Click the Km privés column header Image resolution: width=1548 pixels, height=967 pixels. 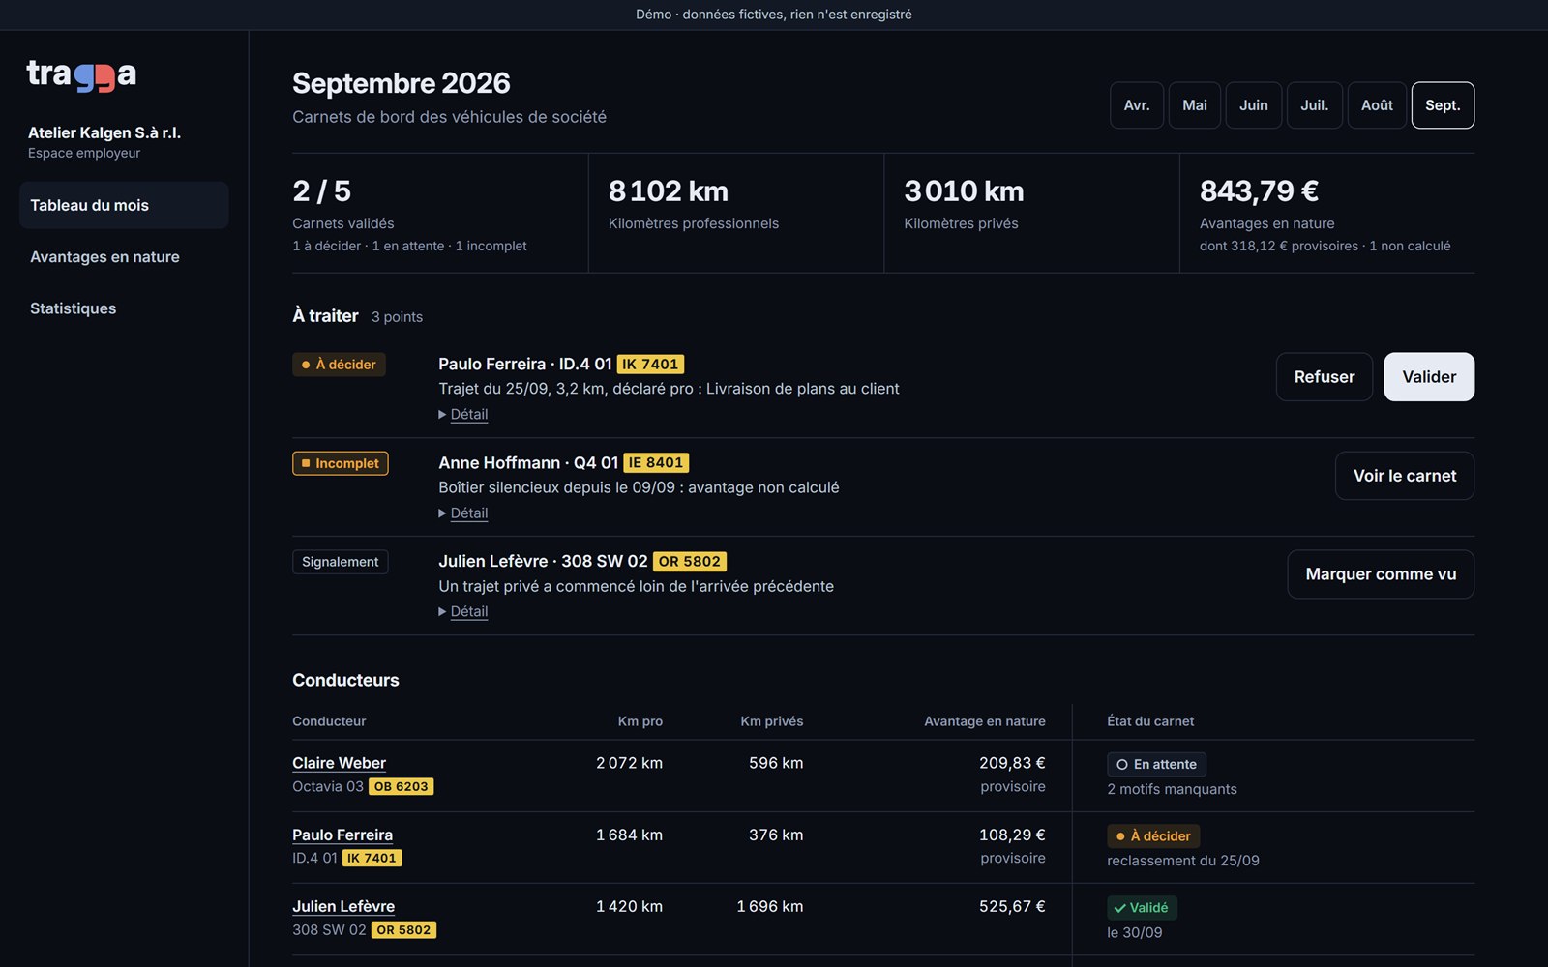pos(772,721)
